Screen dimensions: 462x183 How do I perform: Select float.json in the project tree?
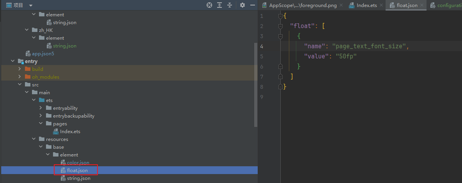point(78,171)
